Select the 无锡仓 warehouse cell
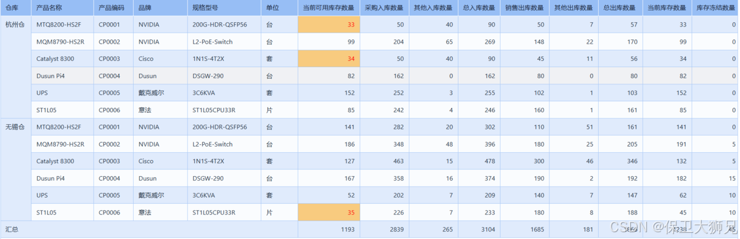Viewport: 740px width, 239px height. coord(15,169)
